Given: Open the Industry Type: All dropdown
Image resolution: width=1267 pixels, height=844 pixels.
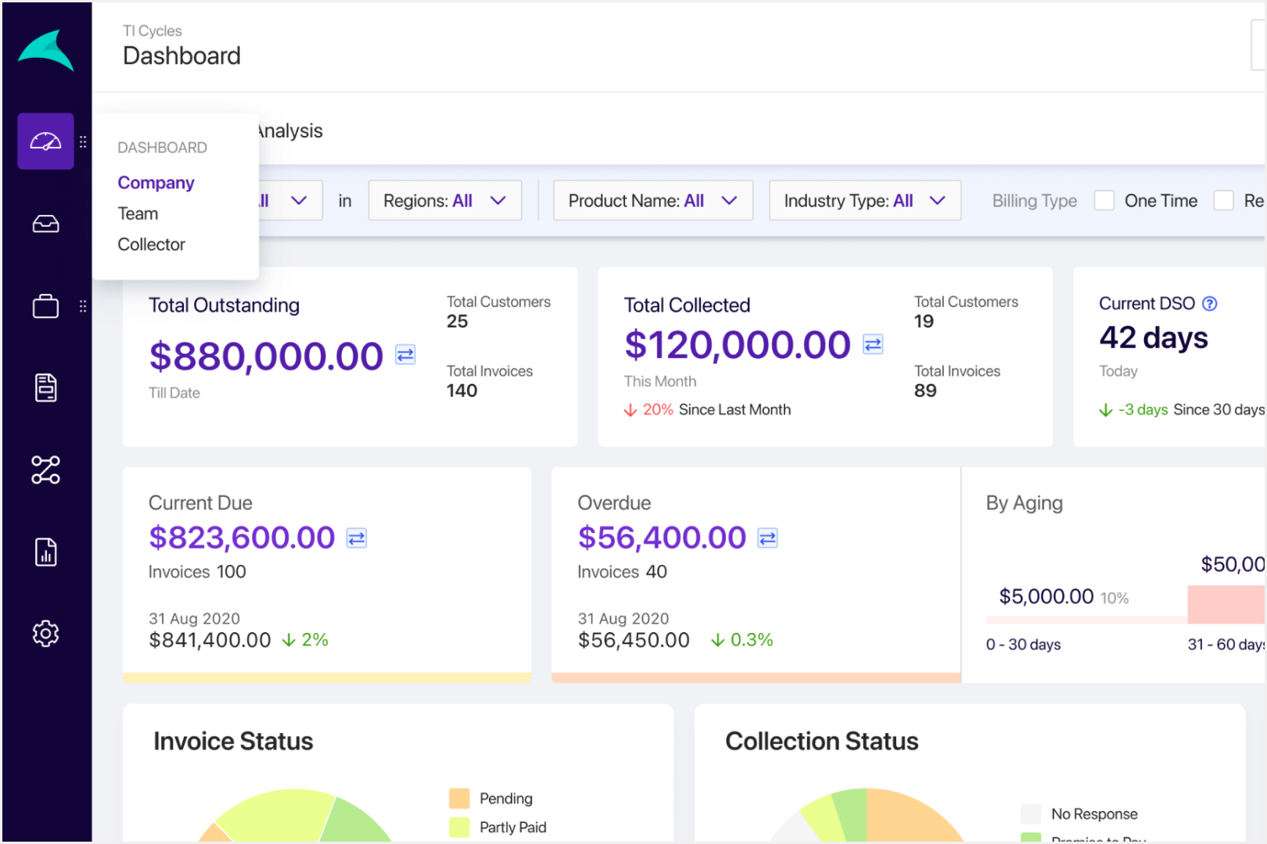Looking at the screenshot, I should (865, 201).
